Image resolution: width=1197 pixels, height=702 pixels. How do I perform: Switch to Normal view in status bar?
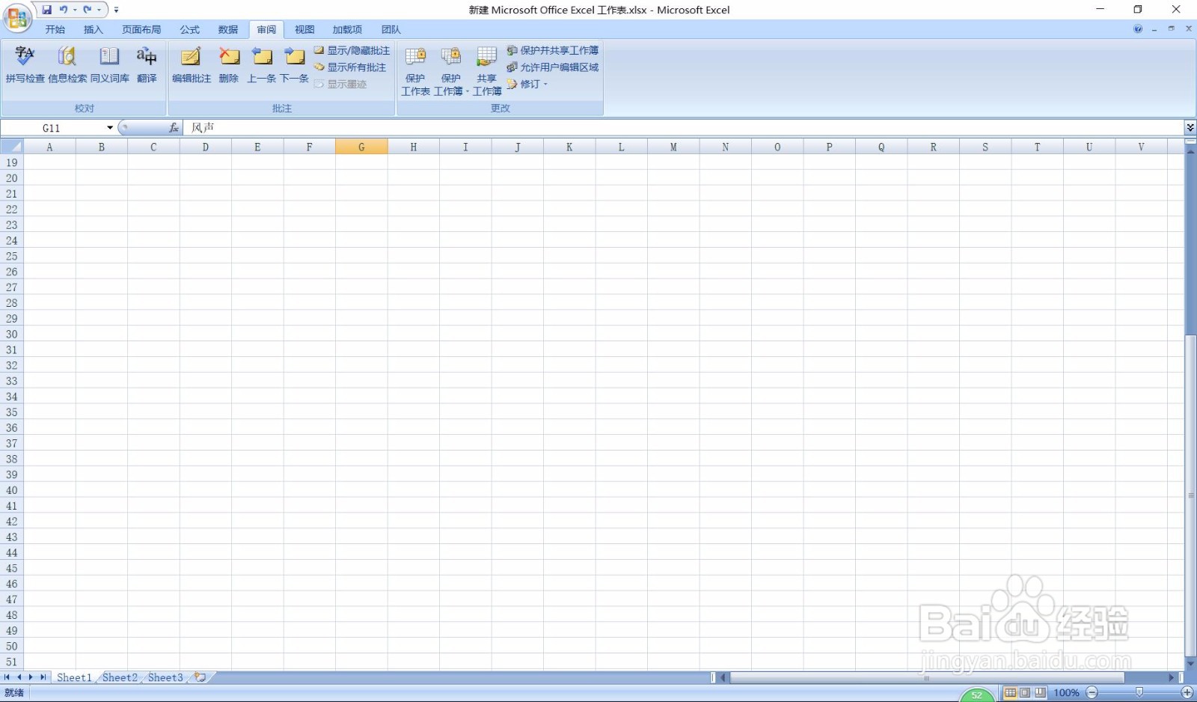pos(1011,693)
